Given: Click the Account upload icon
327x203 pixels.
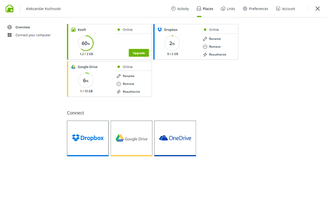Looking at the screenshot, I should click(x=278, y=8).
